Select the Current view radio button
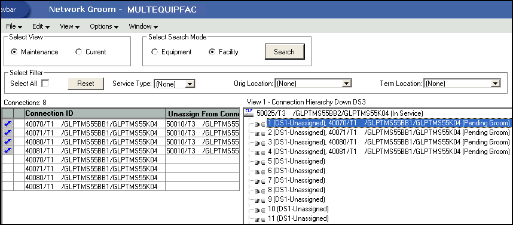This screenshot has height=225, width=513. pyautogui.click(x=78, y=52)
